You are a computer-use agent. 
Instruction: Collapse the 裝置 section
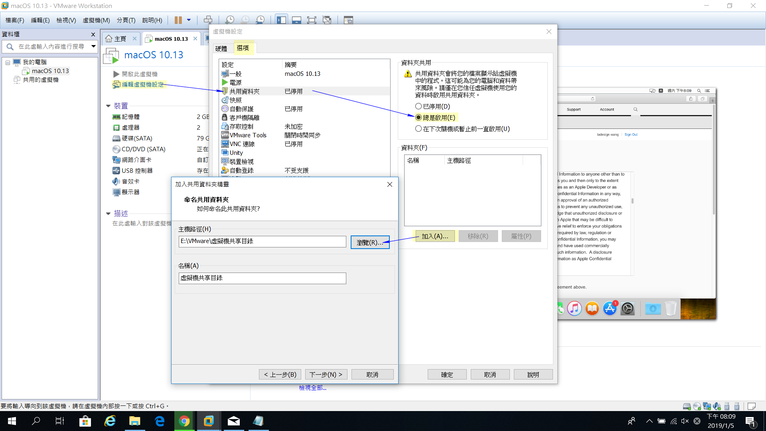(x=108, y=106)
